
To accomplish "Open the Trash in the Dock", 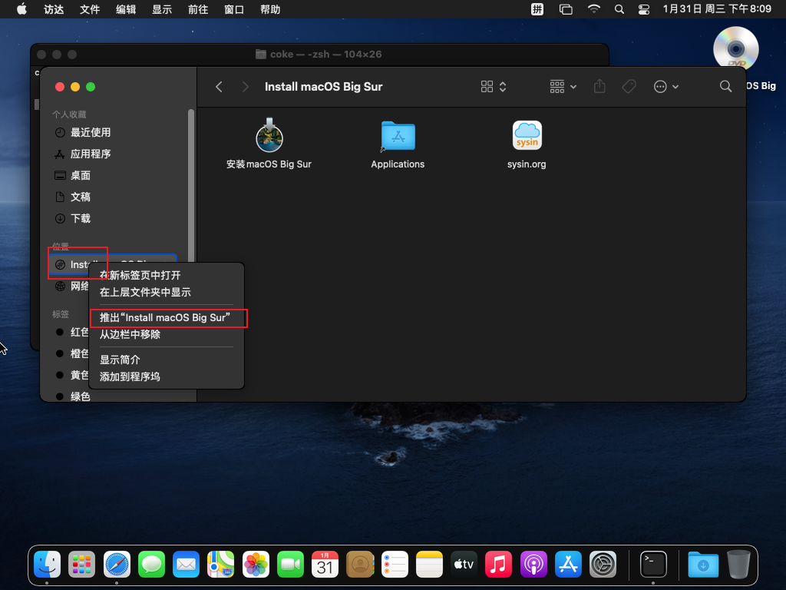I will pyautogui.click(x=738, y=564).
